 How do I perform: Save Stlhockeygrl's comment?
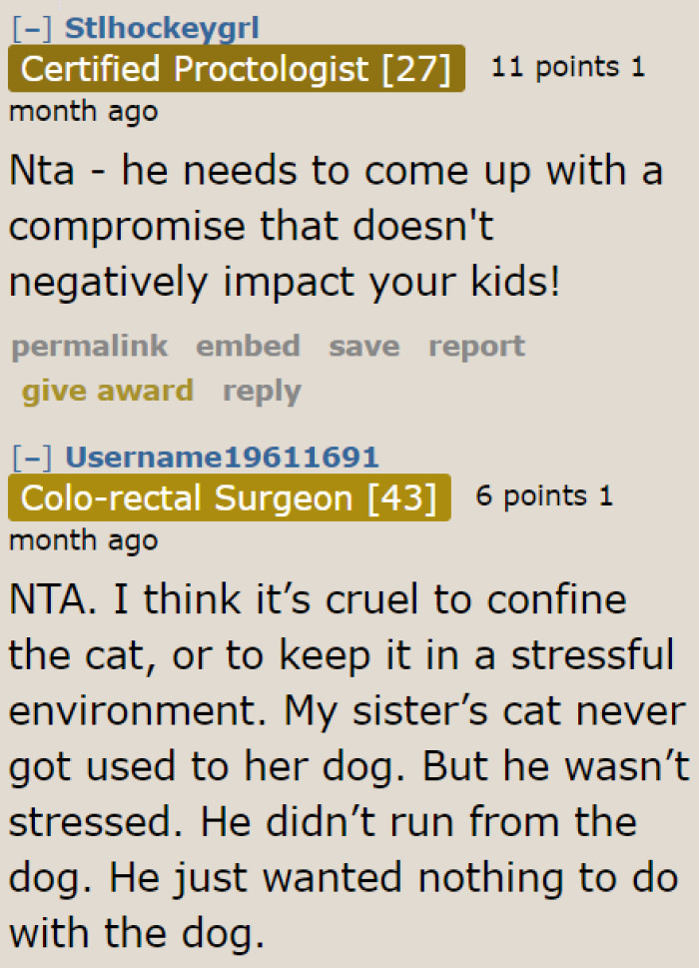[x=363, y=346]
